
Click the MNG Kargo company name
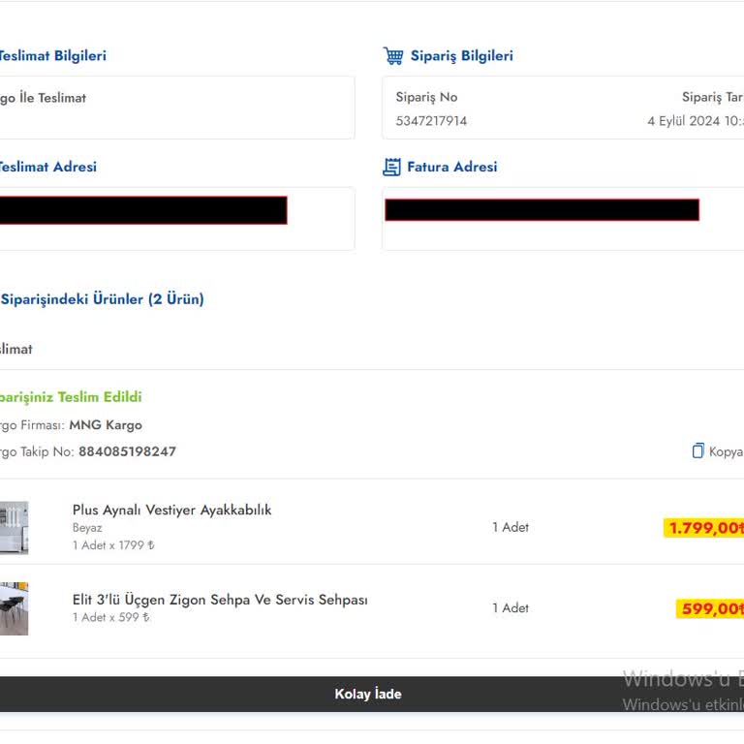[106, 424]
